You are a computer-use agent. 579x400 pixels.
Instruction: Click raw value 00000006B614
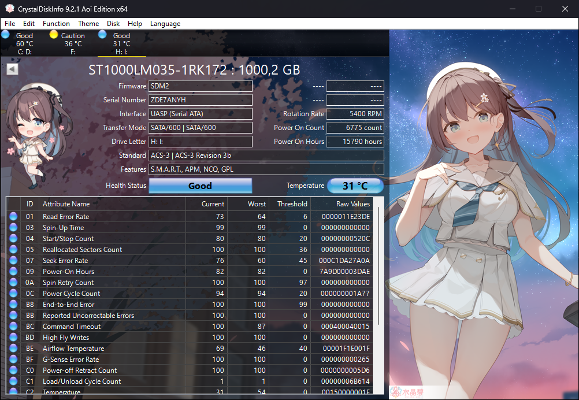345,381
